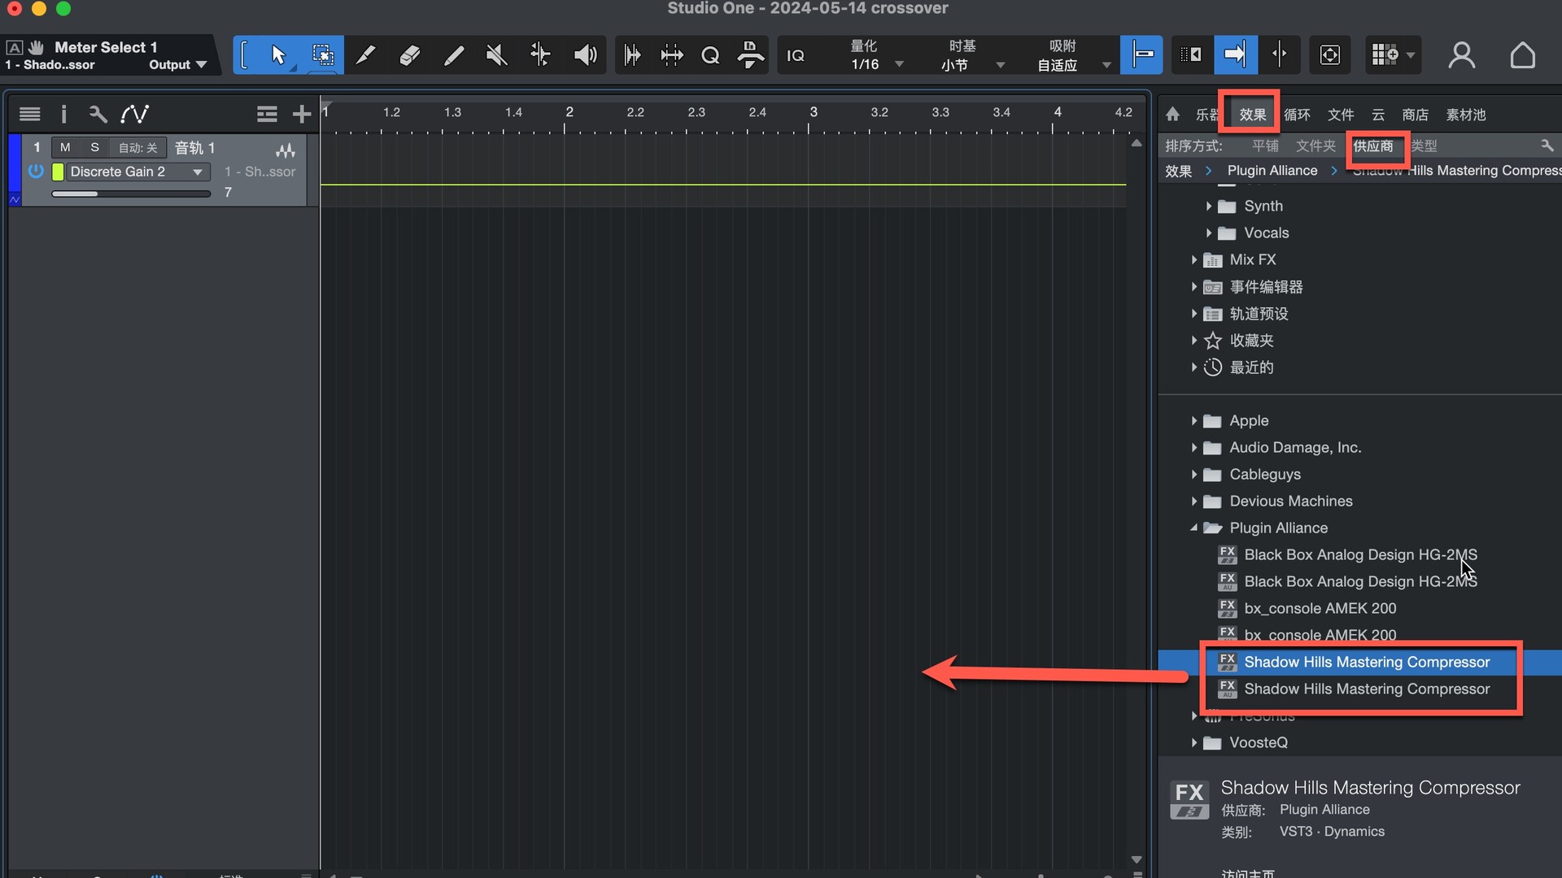Open browser options wrench icon
Screen dimensions: 1562x878
1547,146
